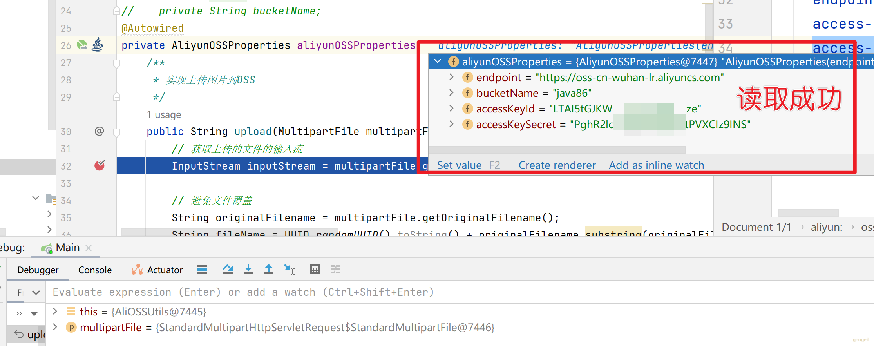Click the frames overflow double-chevron icon
Image resolution: width=874 pixels, height=346 pixels.
(x=19, y=313)
